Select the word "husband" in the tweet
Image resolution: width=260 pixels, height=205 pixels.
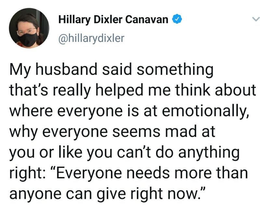pos(66,69)
